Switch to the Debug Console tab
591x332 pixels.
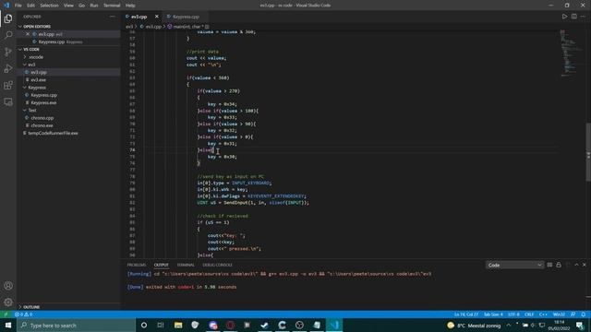tap(218, 265)
